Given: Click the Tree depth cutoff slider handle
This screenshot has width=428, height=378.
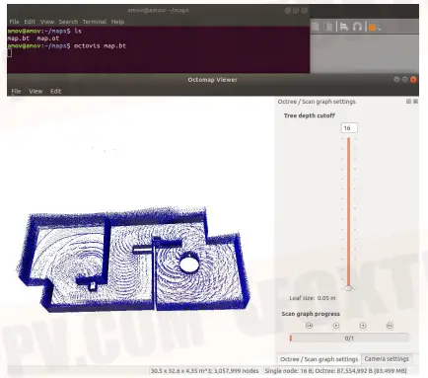Looking at the screenshot, I should click(349, 288).
